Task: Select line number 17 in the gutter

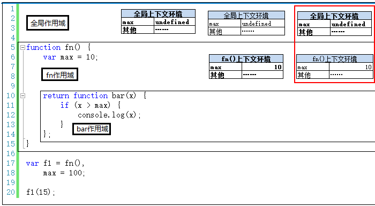Action: 11,164
